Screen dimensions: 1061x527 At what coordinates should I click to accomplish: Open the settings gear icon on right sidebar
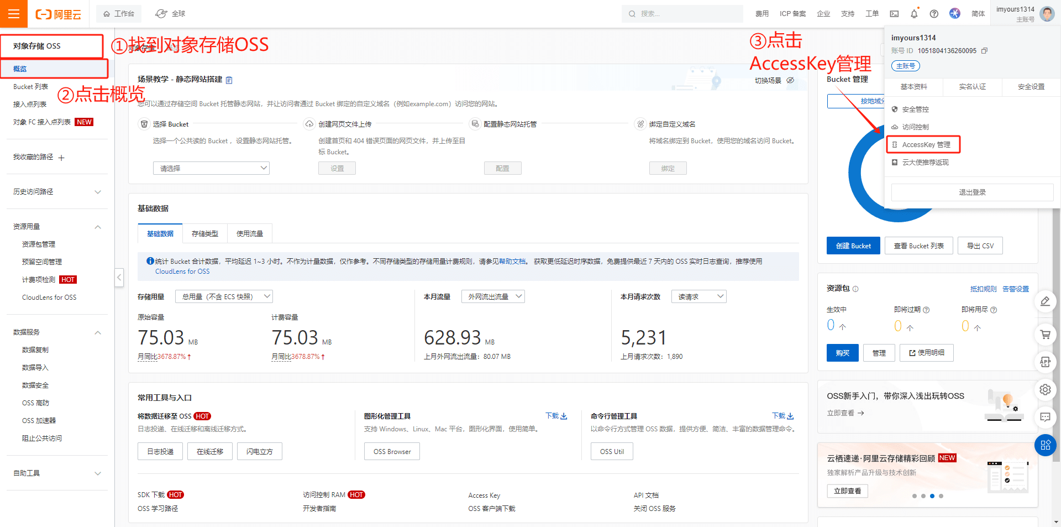1045,389
